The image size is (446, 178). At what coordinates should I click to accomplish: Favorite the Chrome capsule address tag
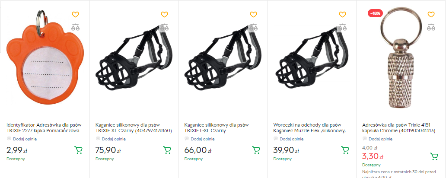[x=431, y=15]
